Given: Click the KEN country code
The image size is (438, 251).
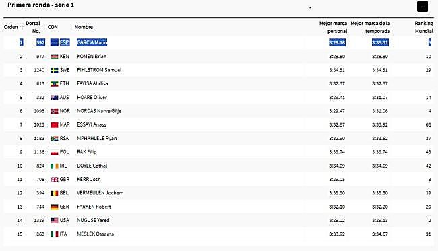Looking at the screenshot, I should [x=65, y=57].
